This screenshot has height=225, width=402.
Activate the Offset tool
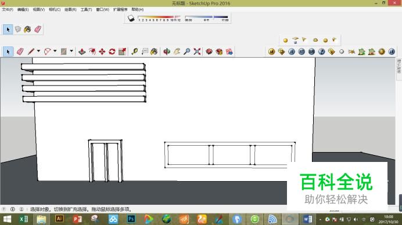pyautogui.click(x=92, y=51)
